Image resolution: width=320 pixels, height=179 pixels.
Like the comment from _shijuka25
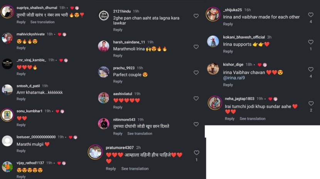[x=311, y=15]
